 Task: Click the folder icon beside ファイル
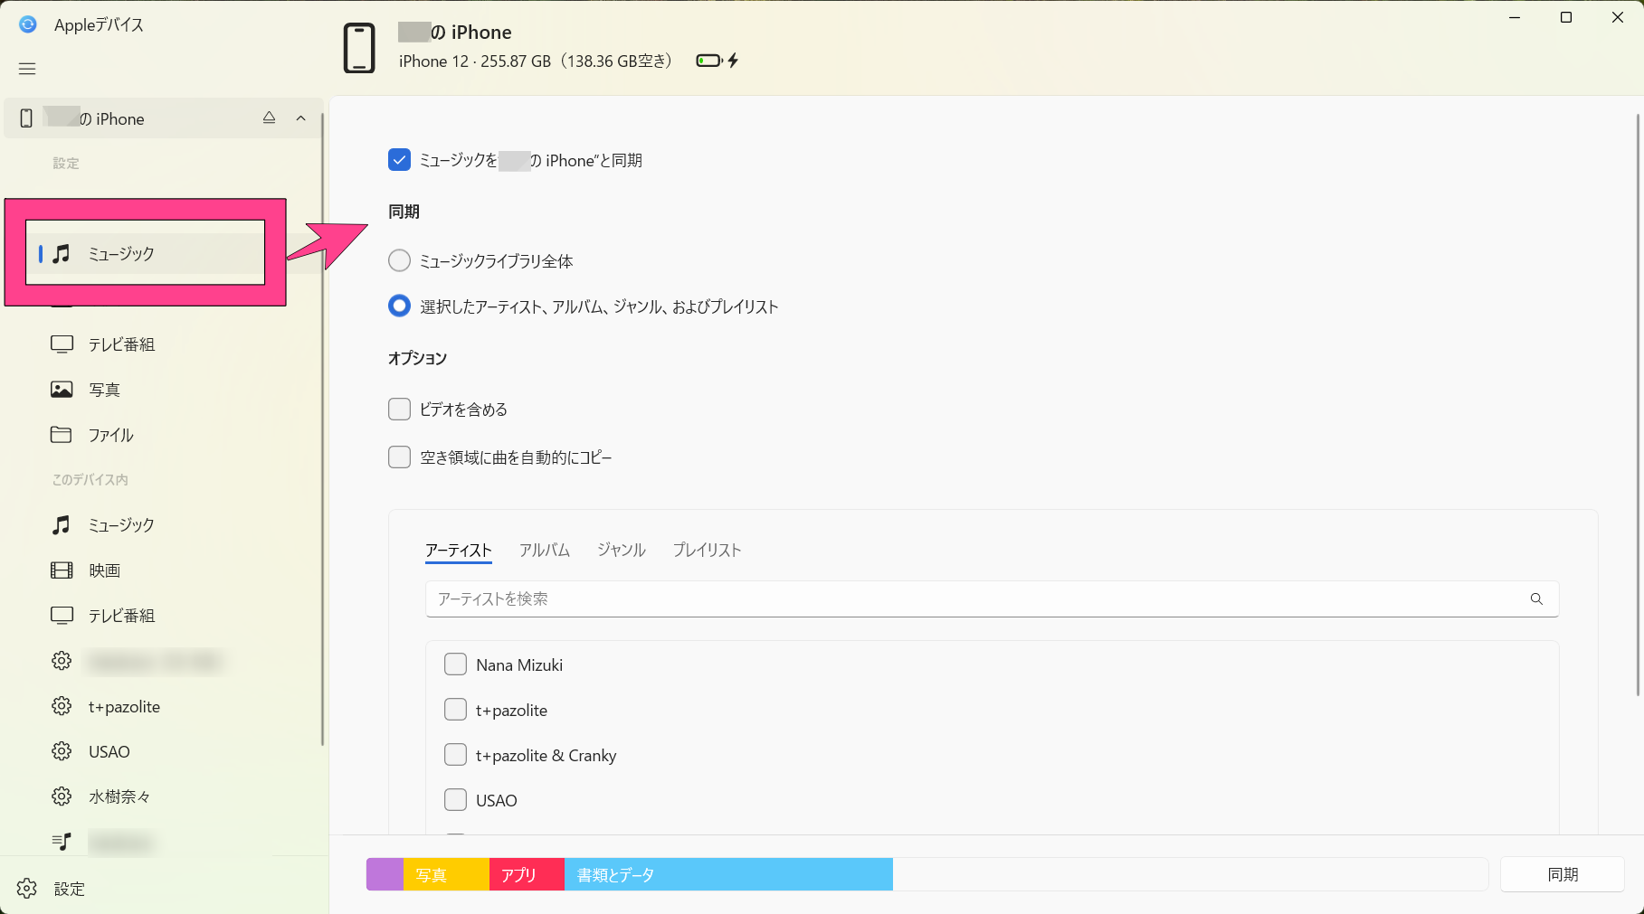[x=62, y=435]
